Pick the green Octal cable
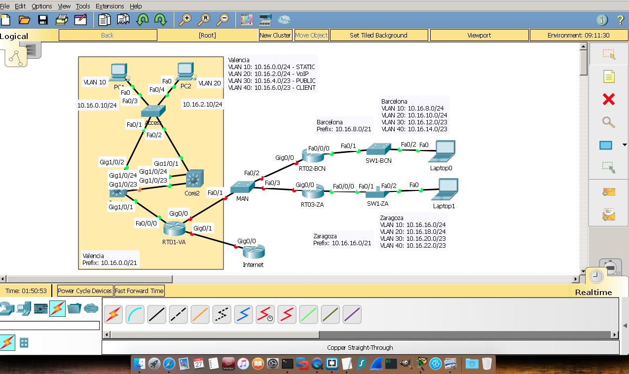The height and width of the screenshot is (374, 629). pos(308,314)
